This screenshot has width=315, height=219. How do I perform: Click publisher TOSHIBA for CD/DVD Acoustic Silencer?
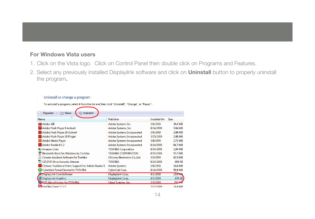(114, 162)
